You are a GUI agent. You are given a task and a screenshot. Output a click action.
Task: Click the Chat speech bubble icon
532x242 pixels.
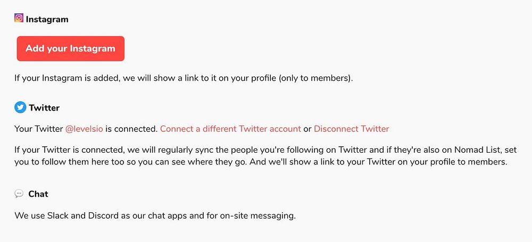pyautogui.click(x=19, y=194)
